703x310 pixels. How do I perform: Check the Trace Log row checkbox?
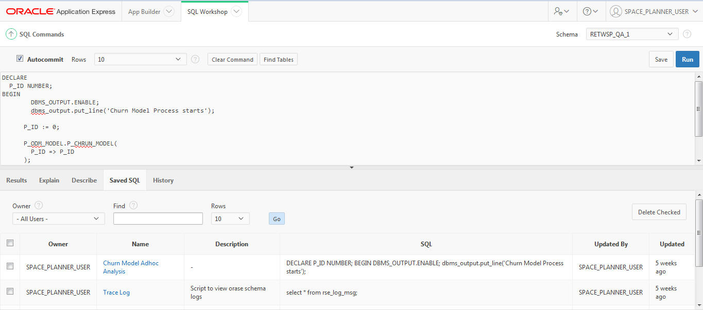point(10,291)
